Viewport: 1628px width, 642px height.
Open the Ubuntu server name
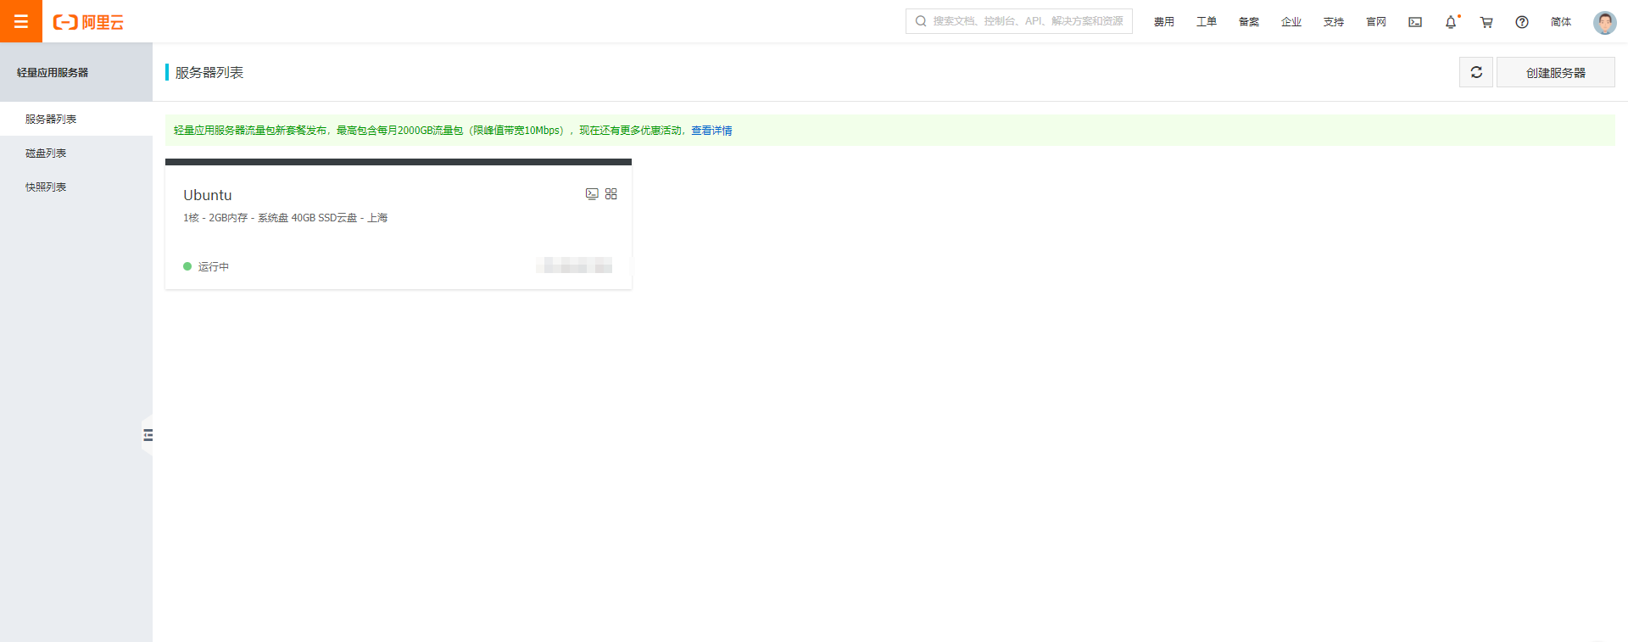(208, 195)
